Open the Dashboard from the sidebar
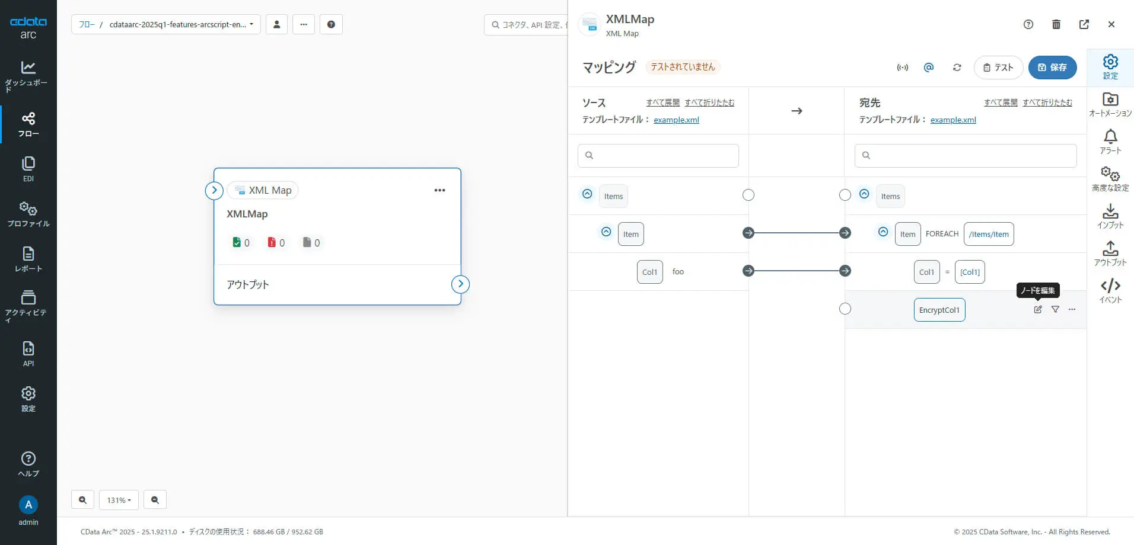The height and width of the screenshot is (545, 1134). click(28, 76)
